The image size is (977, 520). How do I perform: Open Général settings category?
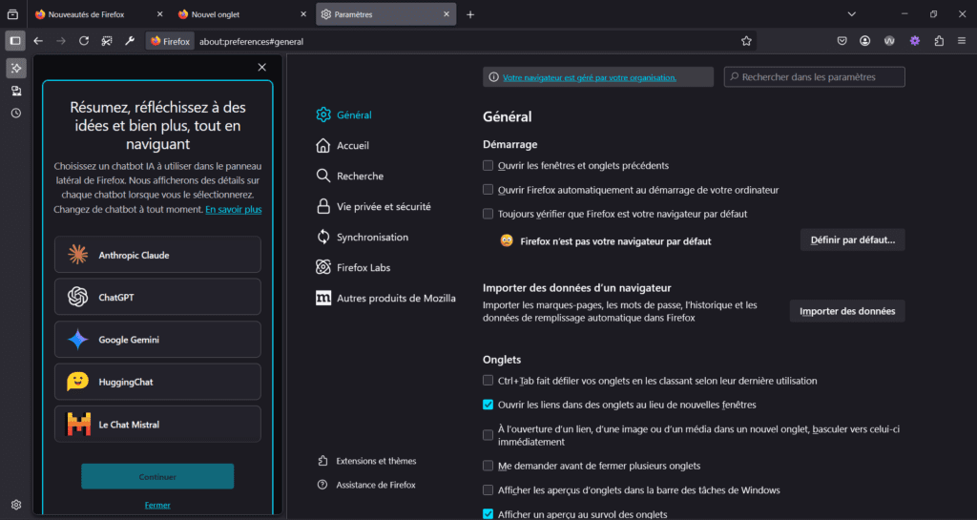tap(343, 114)
